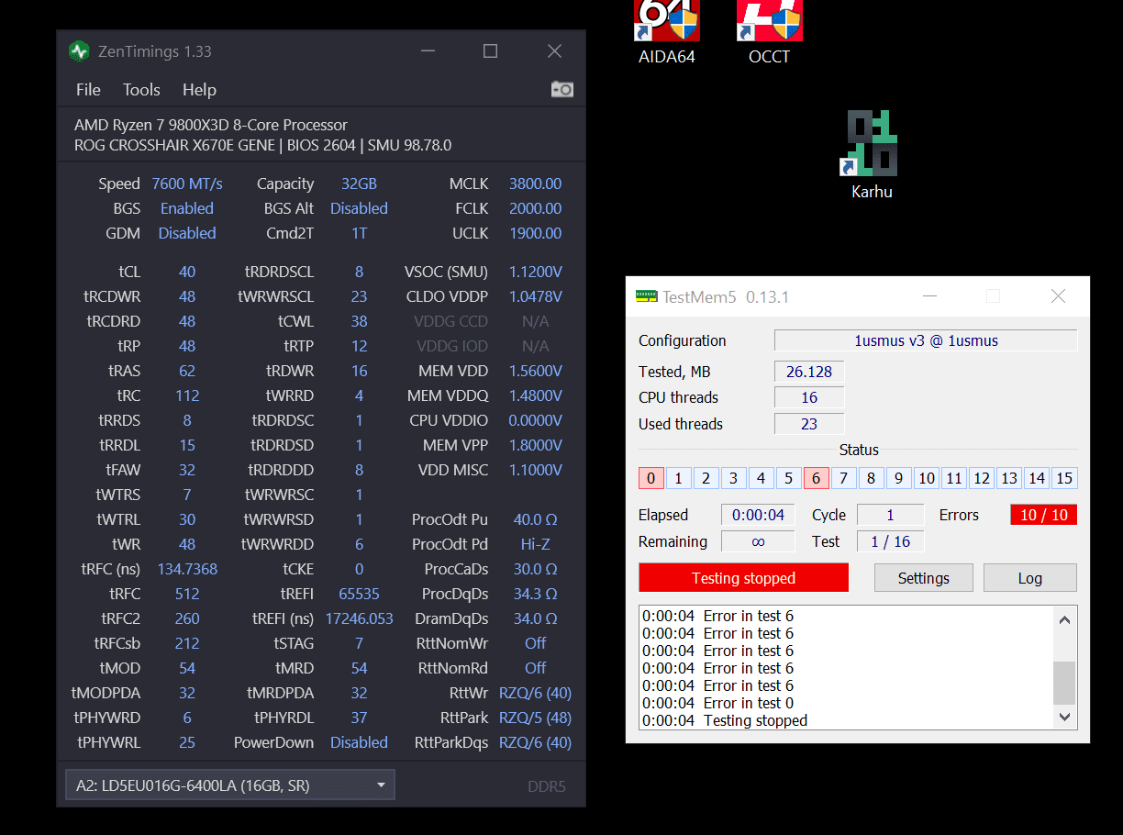The width and height of the screenshot is (1123, 835).
Task: Open the File menu in ZenTimings
Action: pos(88,90)
